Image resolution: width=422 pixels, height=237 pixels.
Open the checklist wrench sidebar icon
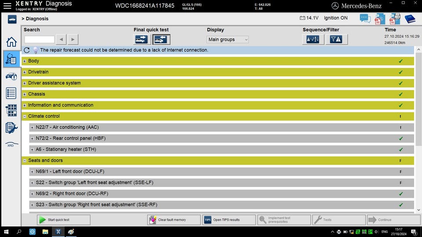[11, 128]
